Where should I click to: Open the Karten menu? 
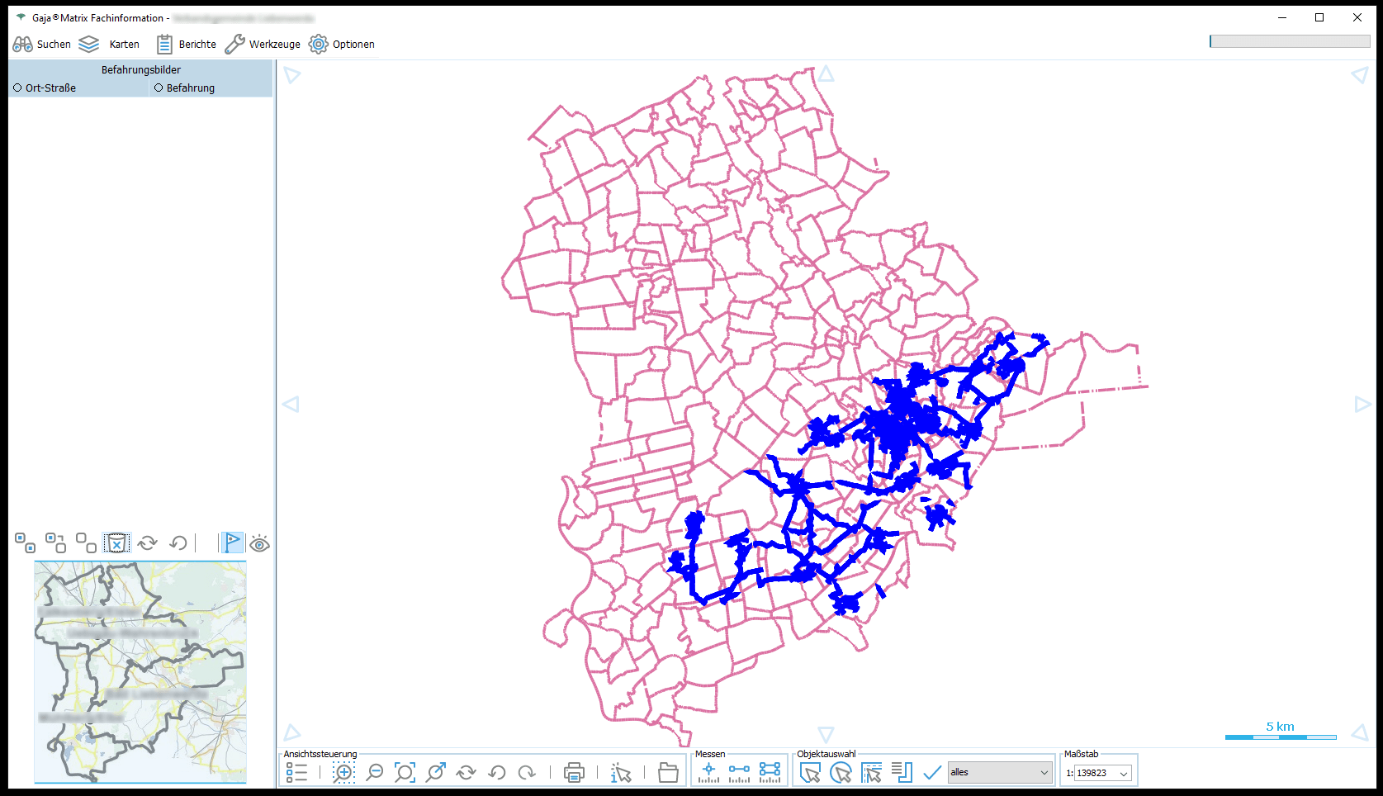110,45
